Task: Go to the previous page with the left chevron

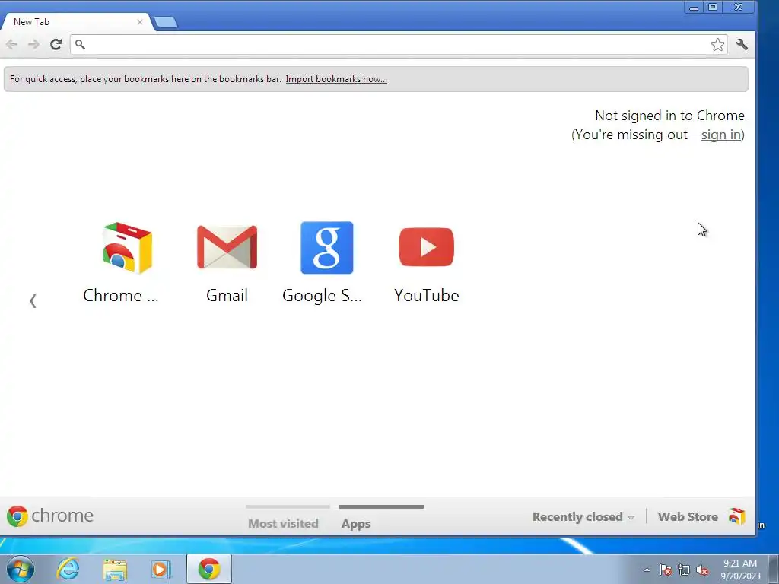Action: [33, 301]
